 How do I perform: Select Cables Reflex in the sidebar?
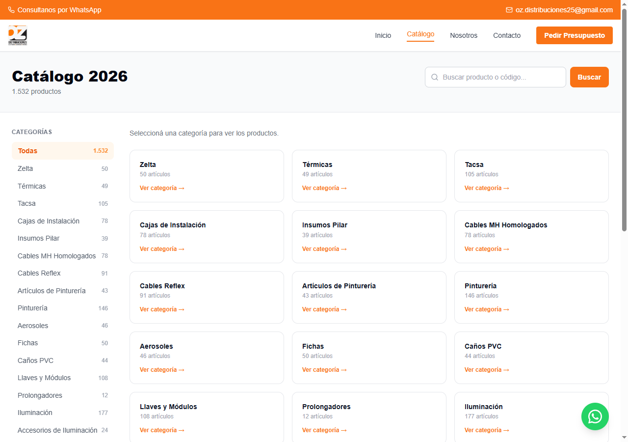click(x=63, y=273)
